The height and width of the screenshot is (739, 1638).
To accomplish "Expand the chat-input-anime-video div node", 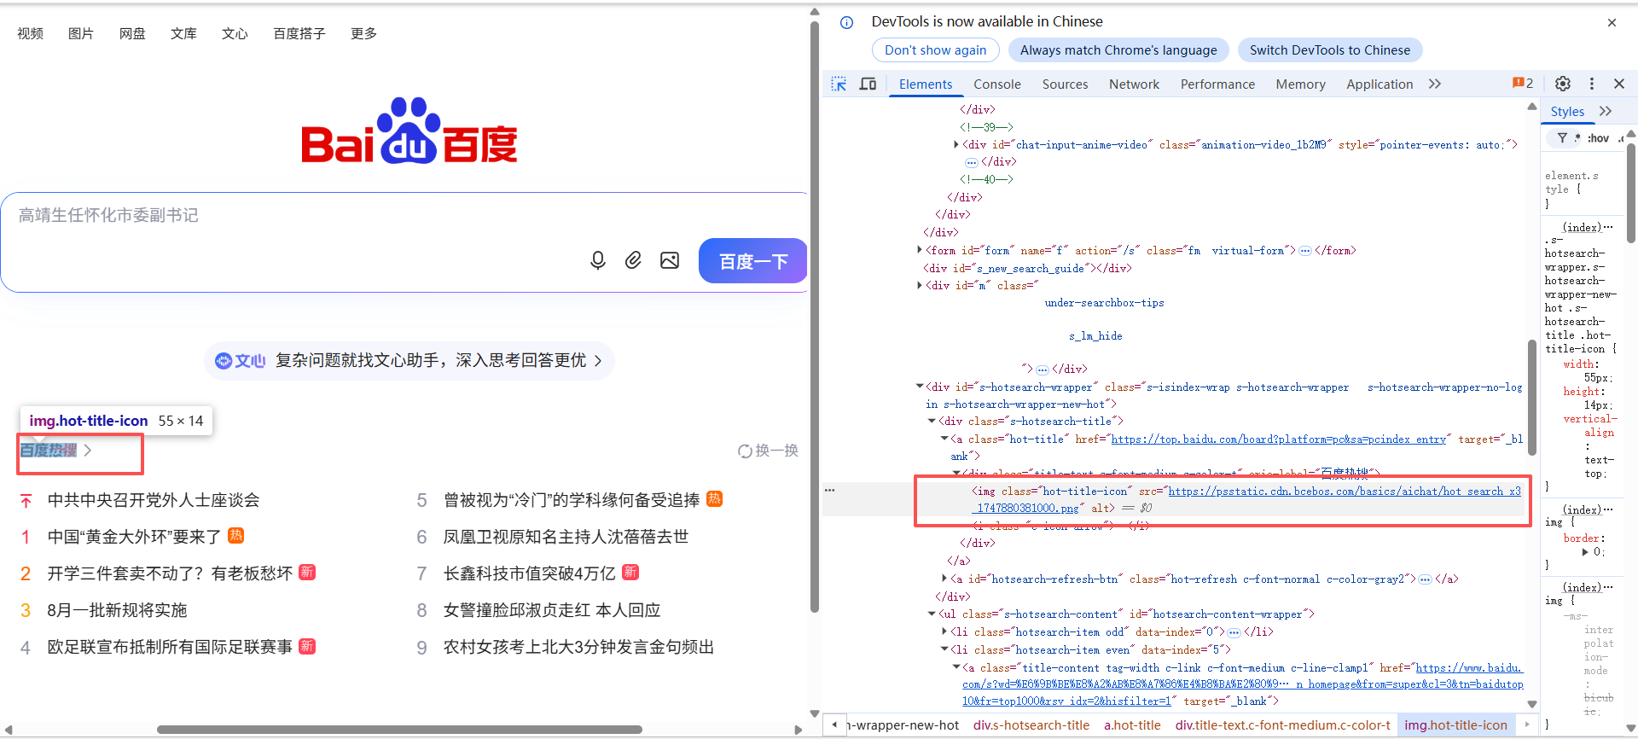I will point(956,145).
